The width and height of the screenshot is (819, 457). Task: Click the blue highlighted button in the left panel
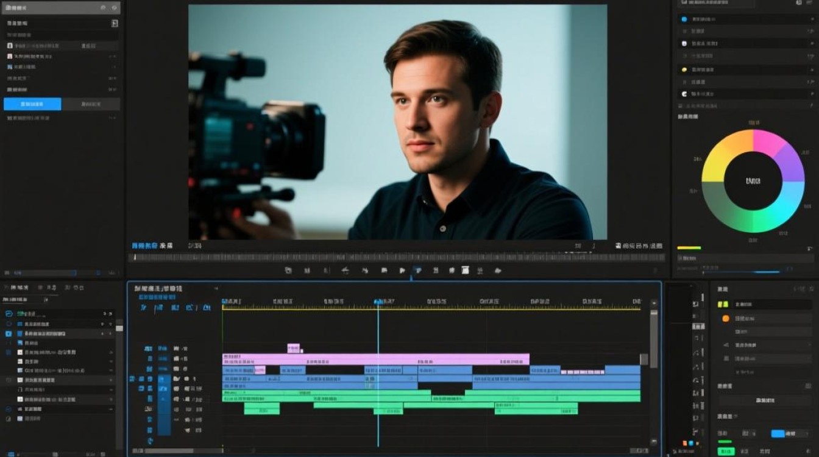[x=32, y=104]
